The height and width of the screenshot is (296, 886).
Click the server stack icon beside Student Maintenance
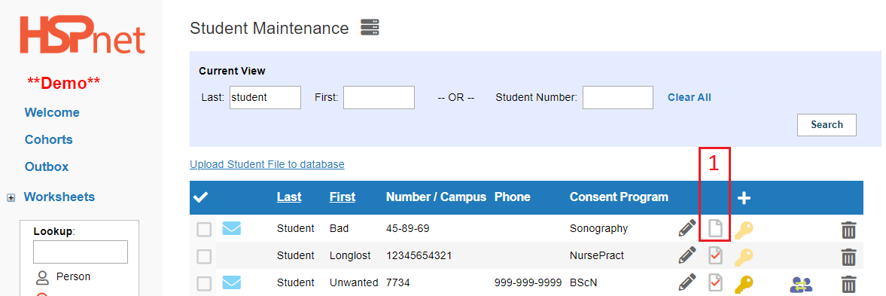(370, 27)
